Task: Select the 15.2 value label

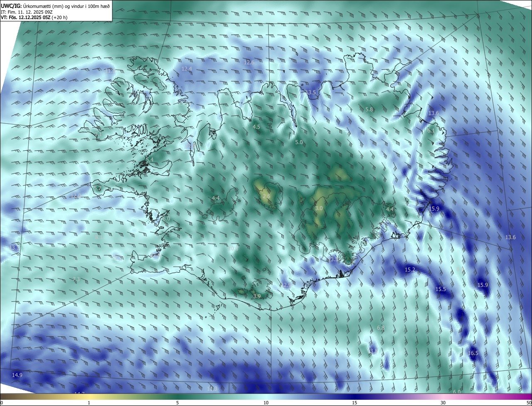Action: tap(410, 270)
